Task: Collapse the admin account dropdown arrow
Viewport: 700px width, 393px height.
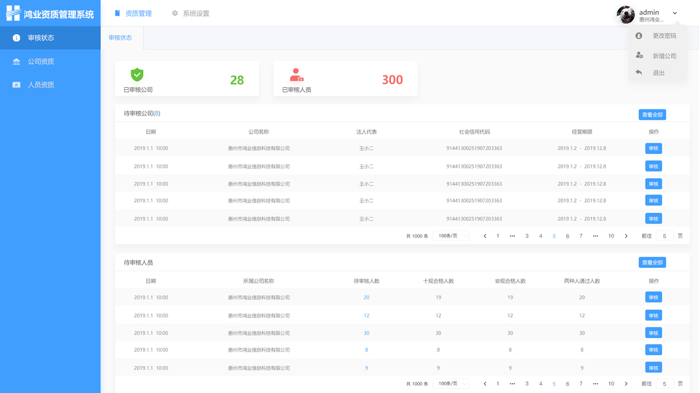Action: coord(675,13)
